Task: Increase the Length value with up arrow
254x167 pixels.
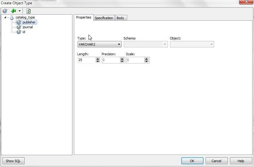Action: pyautogui.click(x=98, y=59)
